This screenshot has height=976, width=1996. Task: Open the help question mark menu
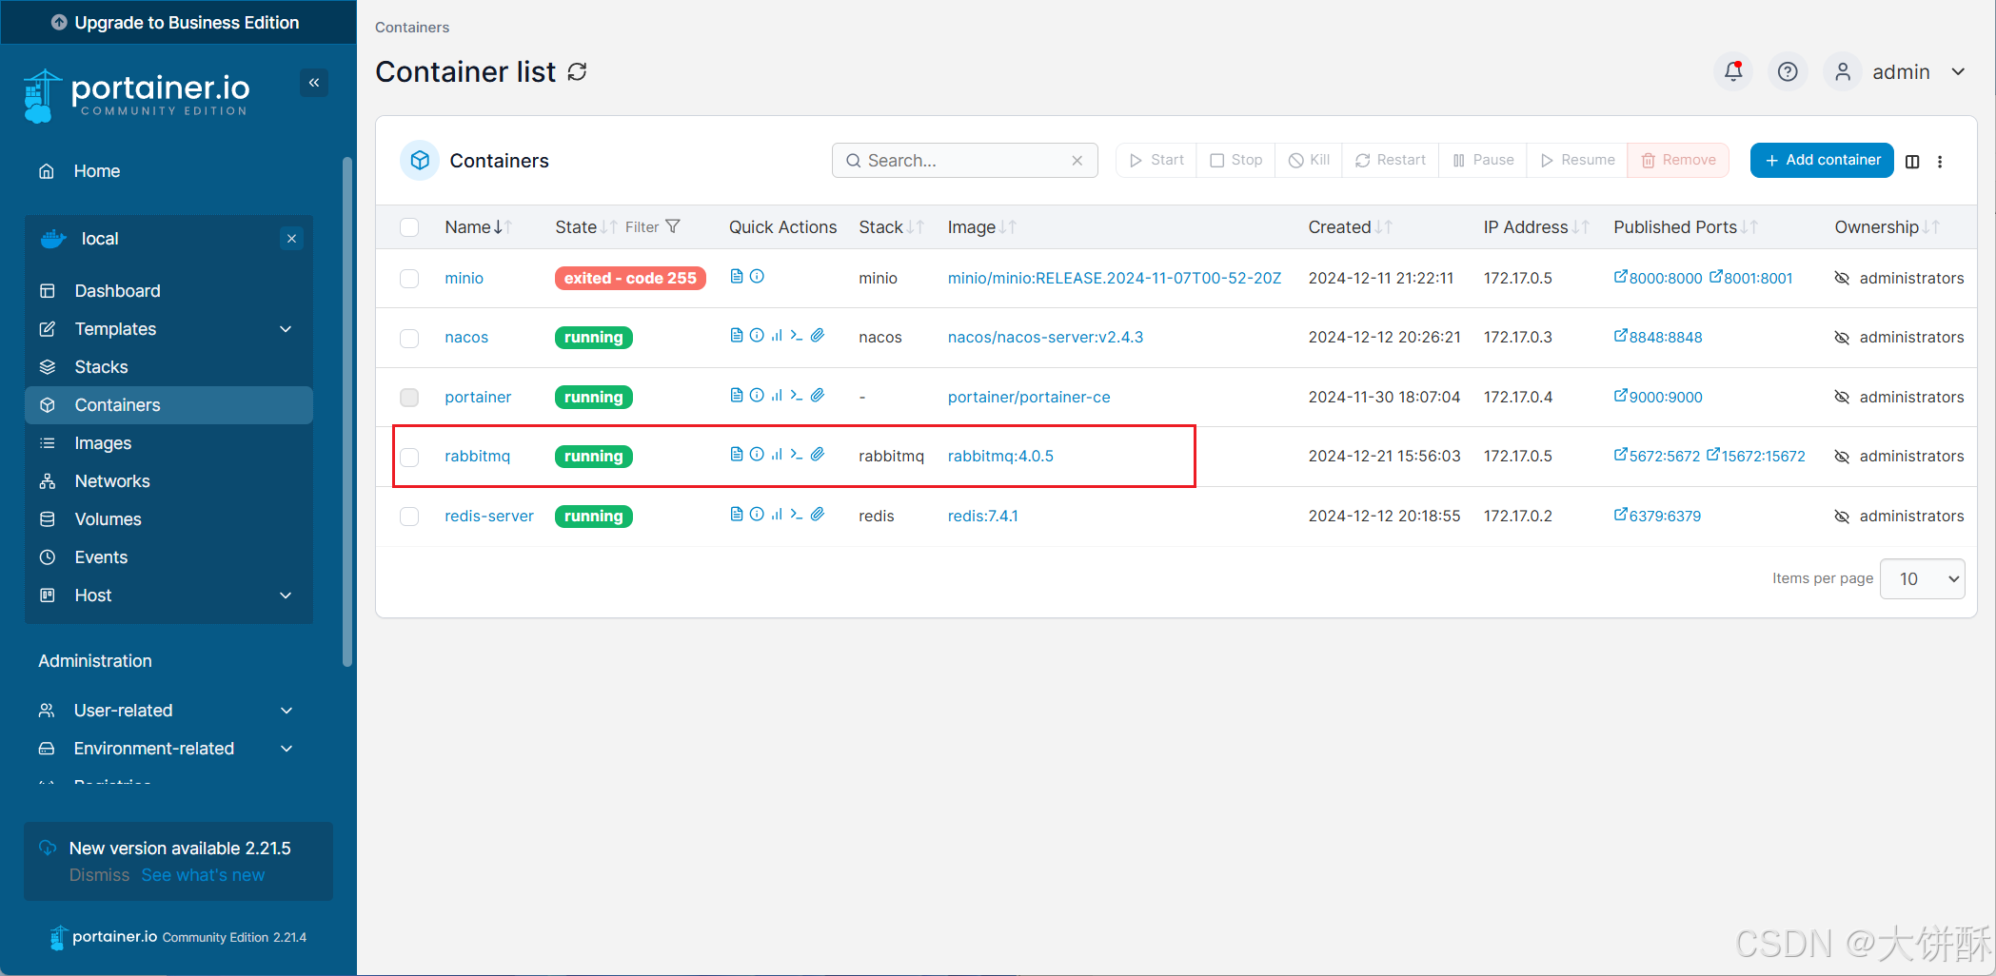1788,71
